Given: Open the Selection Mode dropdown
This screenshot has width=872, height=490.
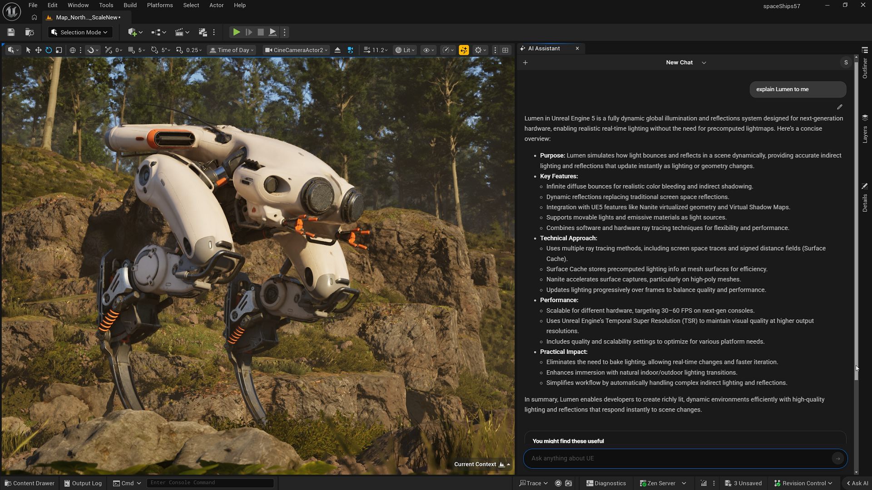Looking at the screenshot, I should (79, 32).
